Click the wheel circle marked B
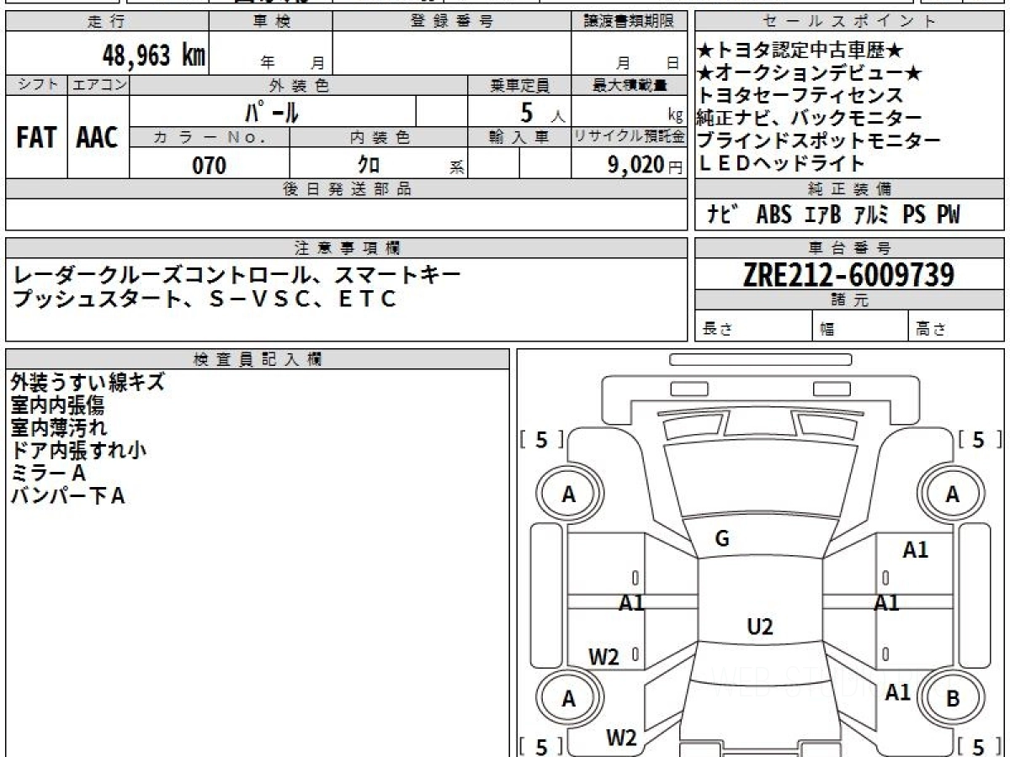1010x757 pixels. [953, 698]
